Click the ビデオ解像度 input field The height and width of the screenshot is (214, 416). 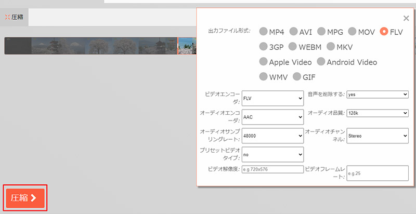(272, 169)
